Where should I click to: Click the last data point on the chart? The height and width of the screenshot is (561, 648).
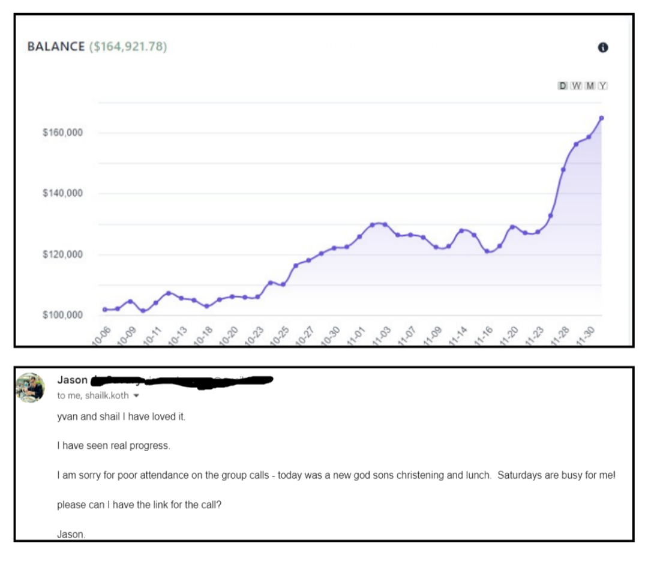601,118
